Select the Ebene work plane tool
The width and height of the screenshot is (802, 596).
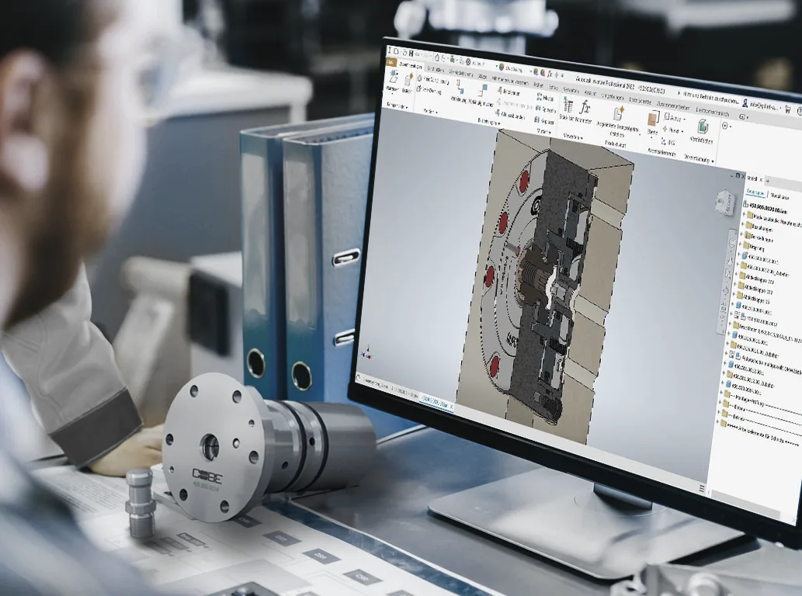(652, 123)
